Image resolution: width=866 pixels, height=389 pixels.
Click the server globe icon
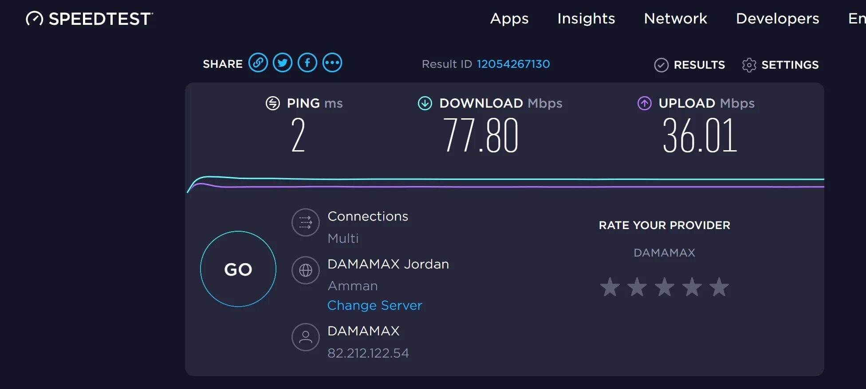[306, 270]
